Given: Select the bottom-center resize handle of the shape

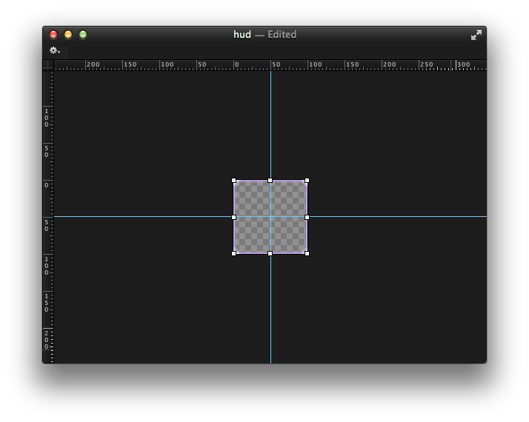Looking at the screenshot, I should [270, 253].
